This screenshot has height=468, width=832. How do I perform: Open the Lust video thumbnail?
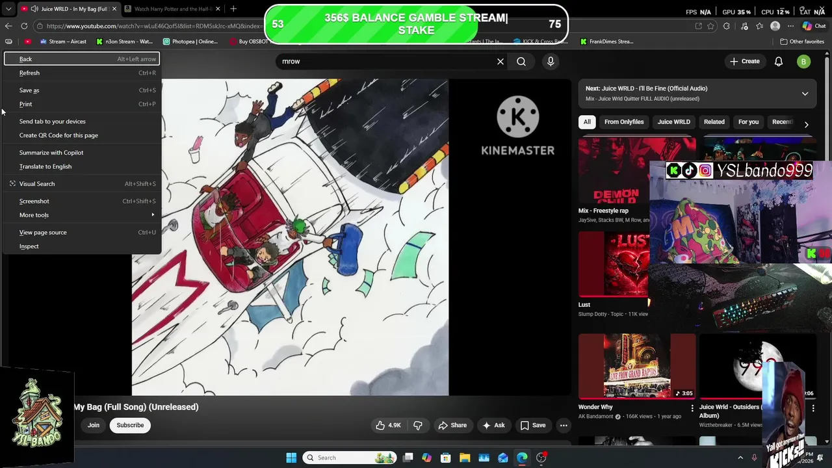614,264
